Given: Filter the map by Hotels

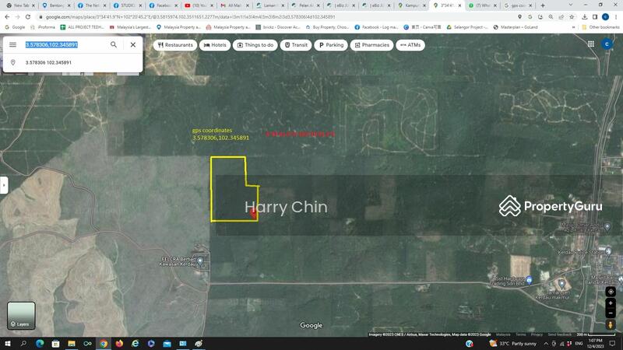Looking at the screenshot, I should click(x=216, y=45).
